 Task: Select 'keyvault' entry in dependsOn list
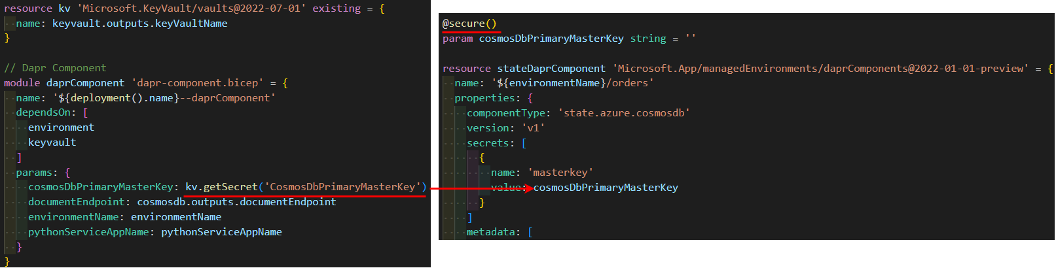52,142
